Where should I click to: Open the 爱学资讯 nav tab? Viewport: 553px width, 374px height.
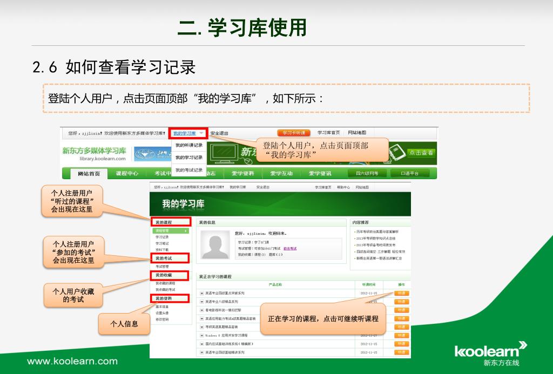click(320, 173)
